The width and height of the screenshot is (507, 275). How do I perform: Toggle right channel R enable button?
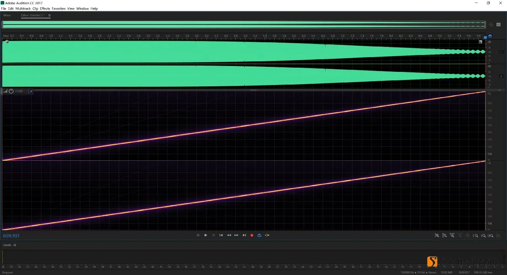(501, 77)
